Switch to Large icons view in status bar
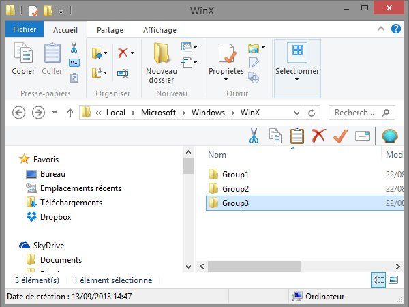 point(393,280)
